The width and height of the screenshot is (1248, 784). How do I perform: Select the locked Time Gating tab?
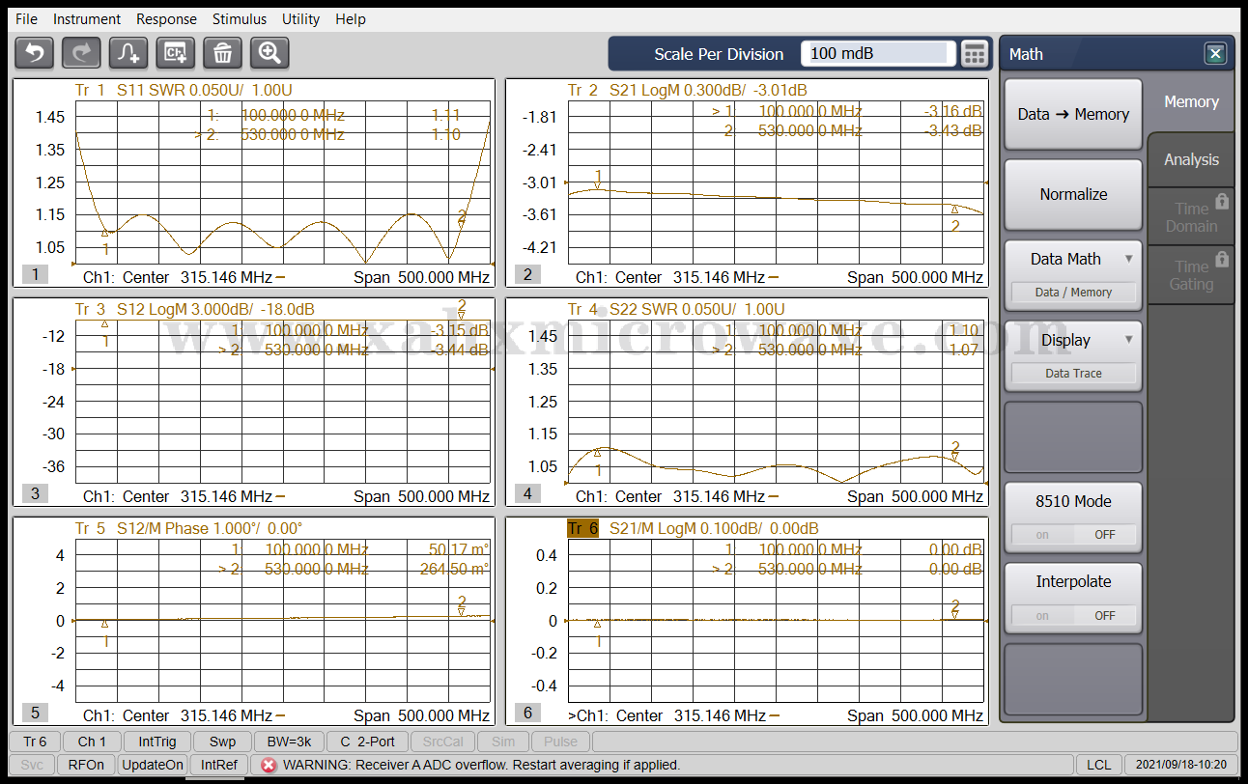[1191, 275]
